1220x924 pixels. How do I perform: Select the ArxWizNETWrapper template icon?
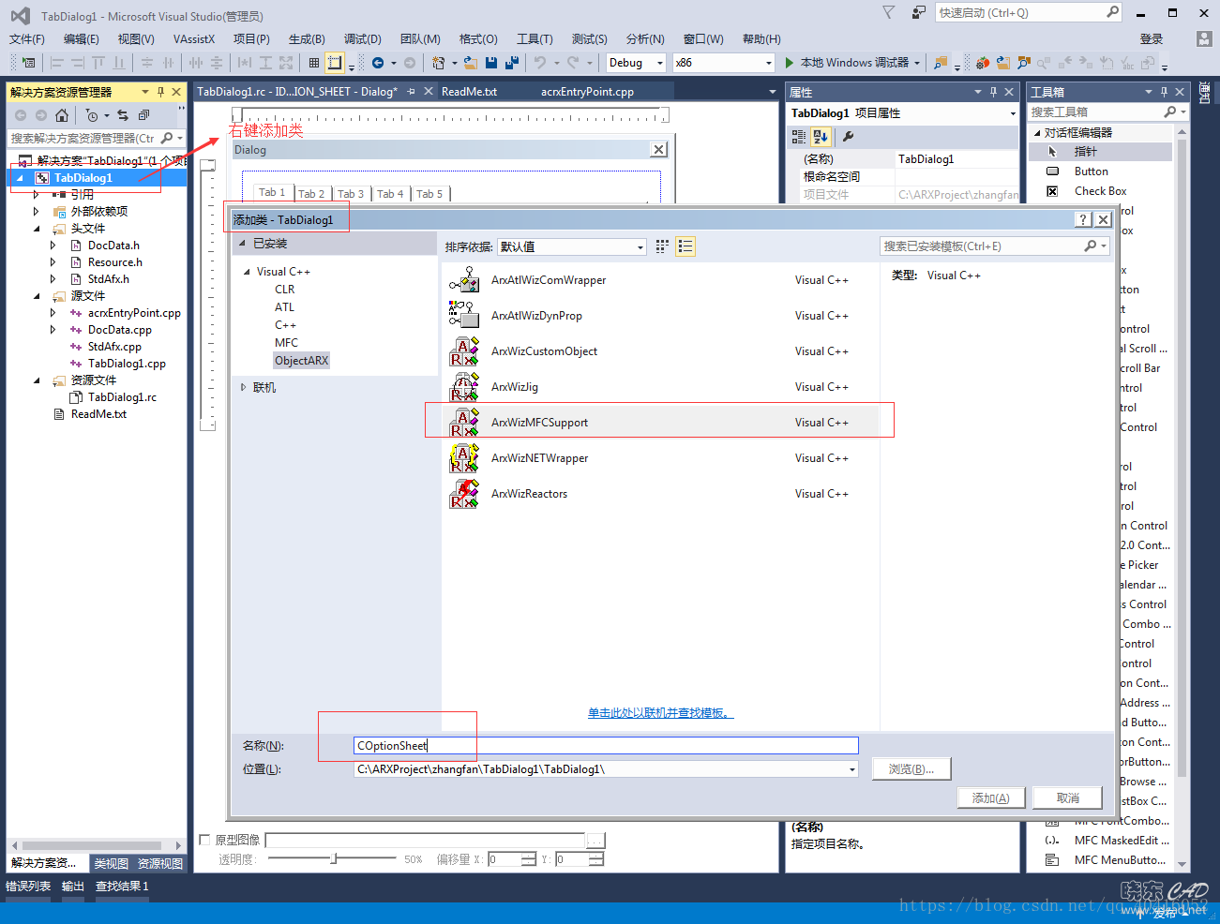(464, 457)
